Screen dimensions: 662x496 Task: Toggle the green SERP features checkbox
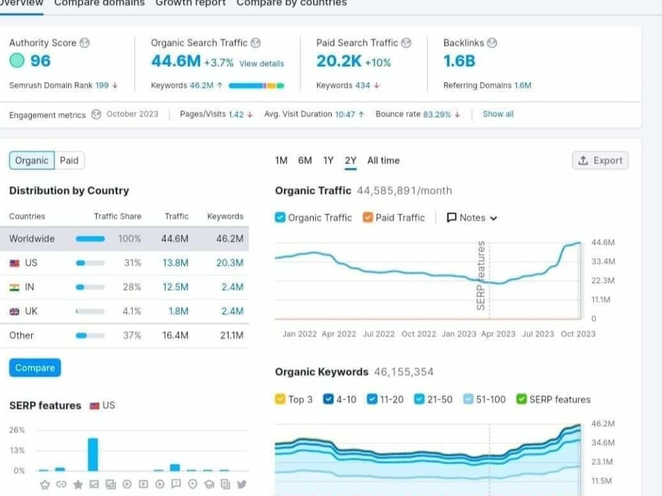[x=522, y=399]
